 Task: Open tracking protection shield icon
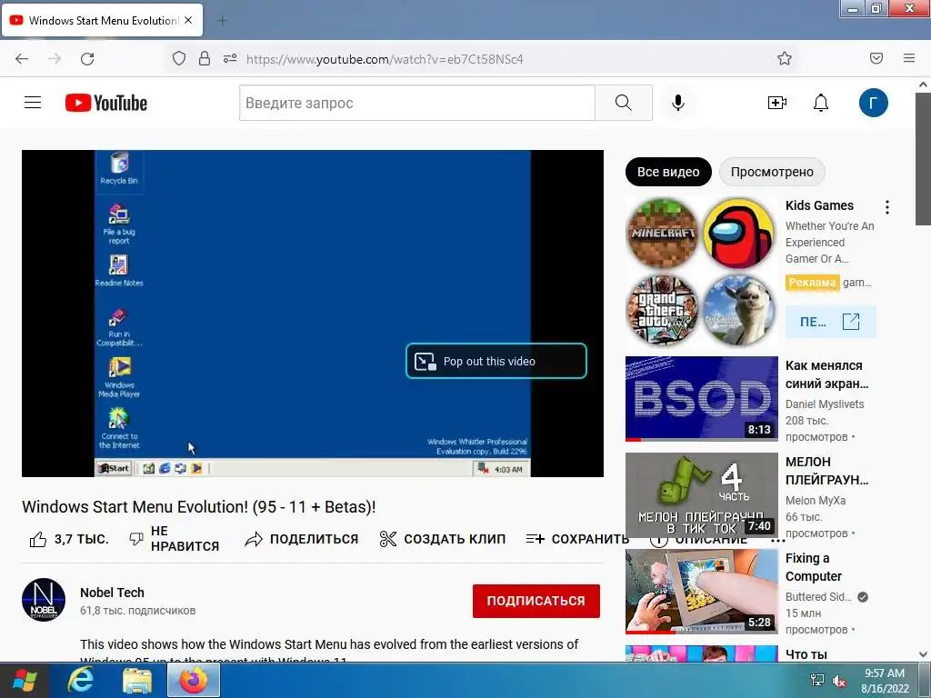click(179, 58)
